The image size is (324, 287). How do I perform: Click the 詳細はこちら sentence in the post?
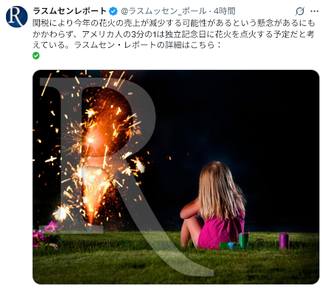148,45
